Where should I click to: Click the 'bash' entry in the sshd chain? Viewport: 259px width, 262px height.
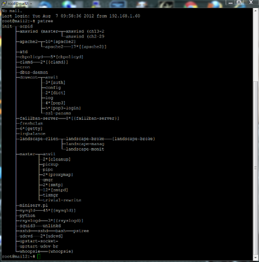(x=61, y=231)
